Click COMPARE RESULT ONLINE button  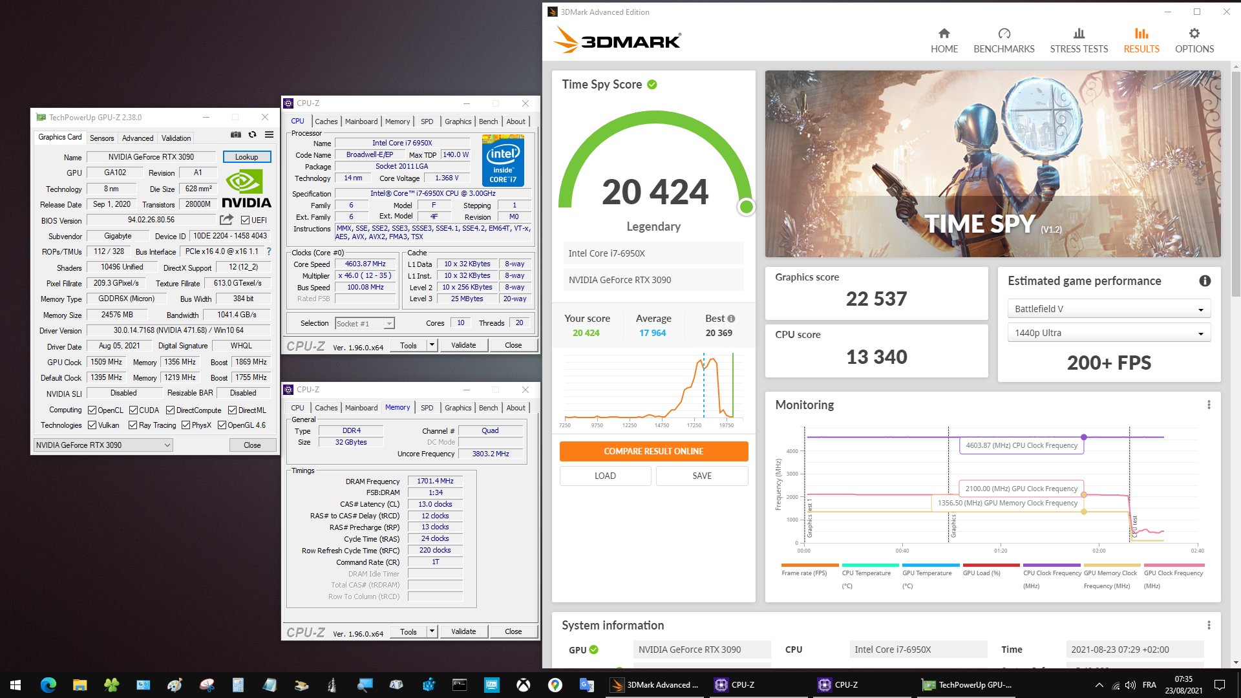click(x=653, y=451)
